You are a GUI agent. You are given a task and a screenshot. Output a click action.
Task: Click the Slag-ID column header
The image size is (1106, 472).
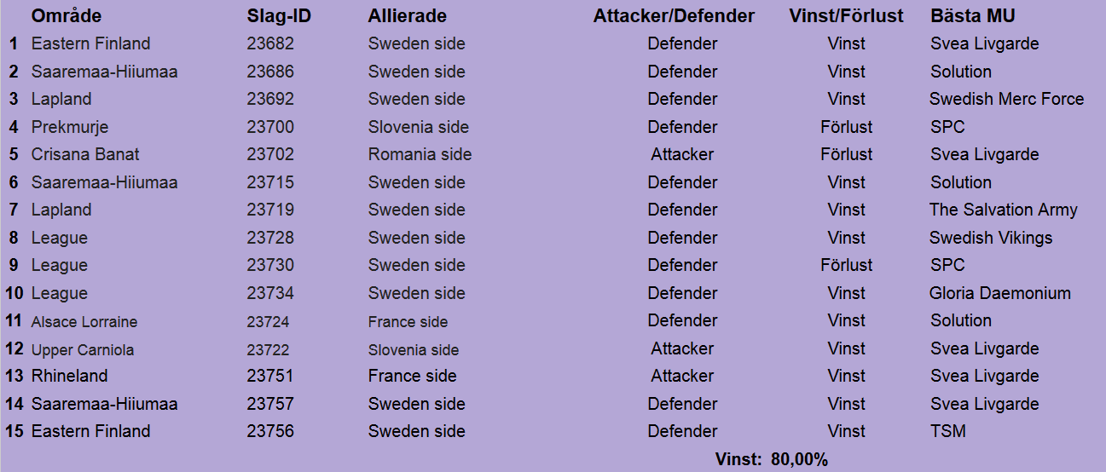(279, 16)
